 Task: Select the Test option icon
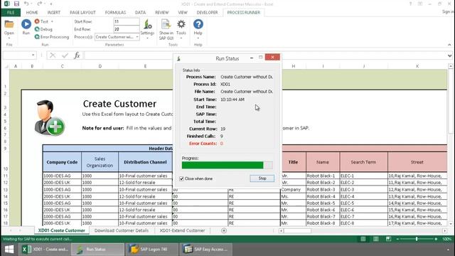pos(37,21)
